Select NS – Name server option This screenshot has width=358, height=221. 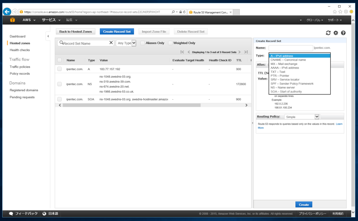click(300, 87)
